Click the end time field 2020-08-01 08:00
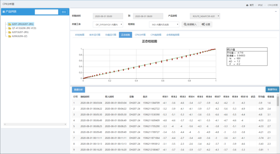The width and height of the screenshot is (280, 154). click(x=148, y=16)
